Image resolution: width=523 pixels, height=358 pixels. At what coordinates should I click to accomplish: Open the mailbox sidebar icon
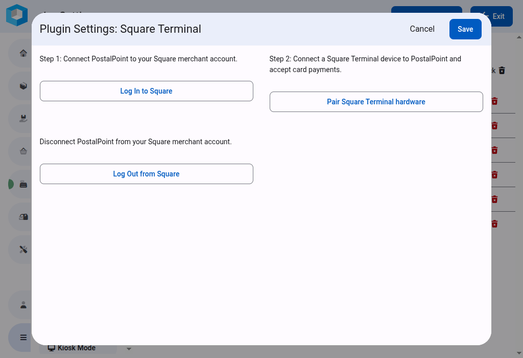[x=23, y=217]
